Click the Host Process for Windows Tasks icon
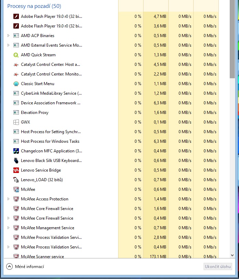Viewport: 239px width, 279px height. pyautogui.click(x=16, y=141)
